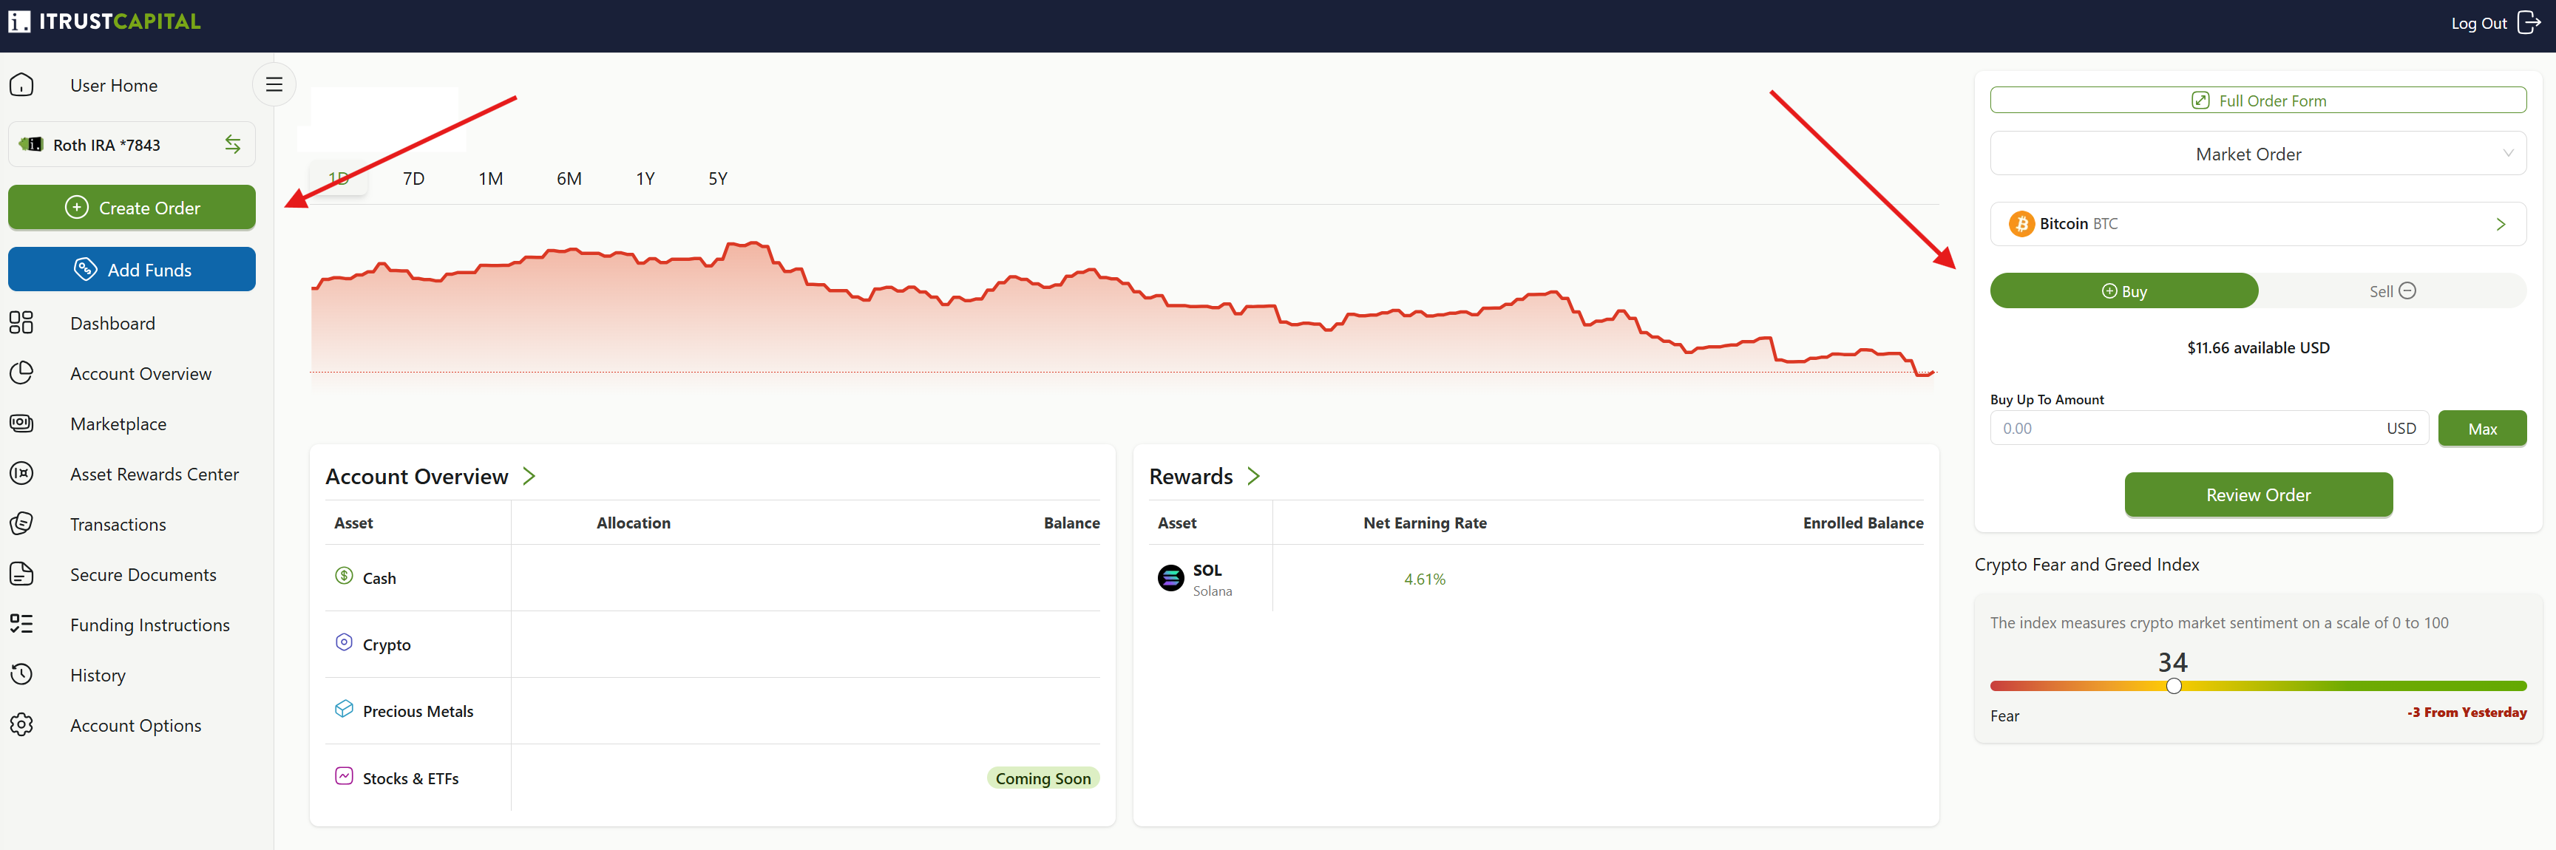This screenshot has width=2556, height=850.
Task: Click the 4.61% net earning rate
Action: click(x=1425, y=579)
